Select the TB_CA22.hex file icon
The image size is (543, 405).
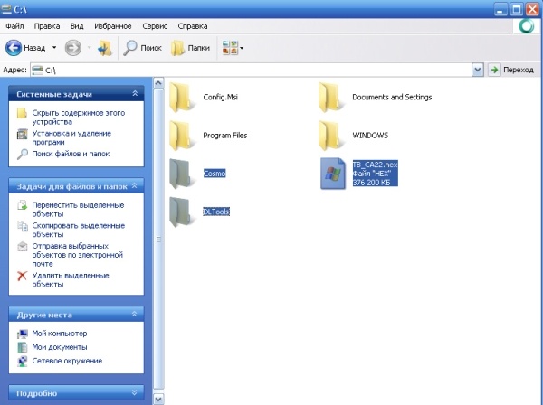point(334,173)
